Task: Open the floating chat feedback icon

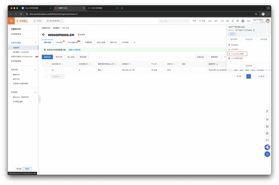Action: coord(267,140)
